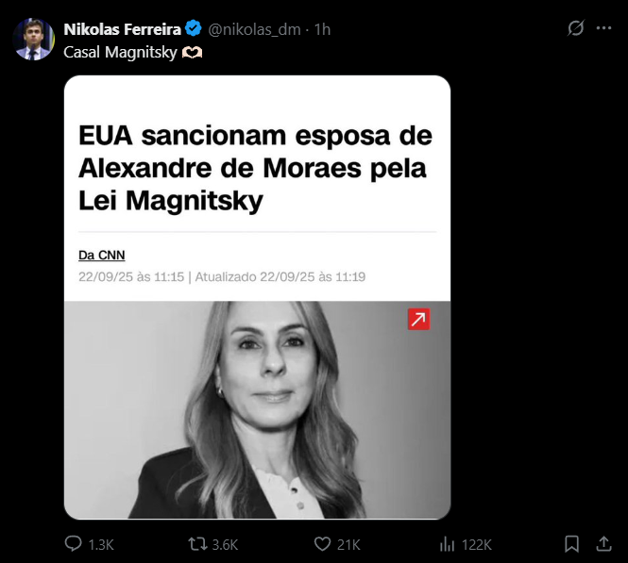The width and height of the screenshot is (628, 563).
Task: Click the 122K views count
Action: pyautogui.click(x=476, y=544)
